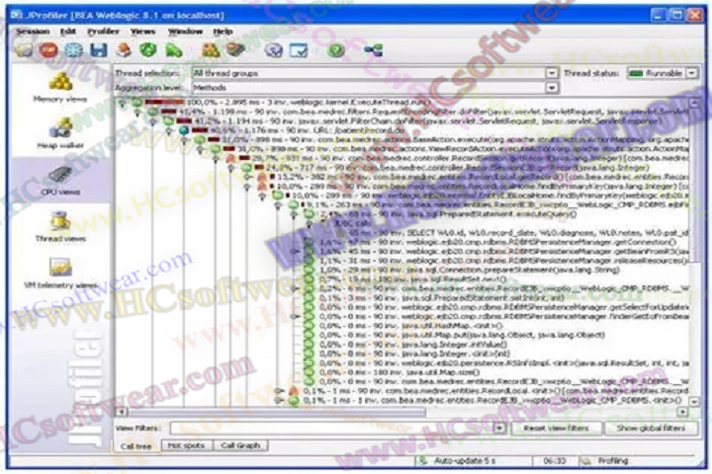Collapse the URL: /patient/record.do tree node
The image size is (712, 474).
168,131
